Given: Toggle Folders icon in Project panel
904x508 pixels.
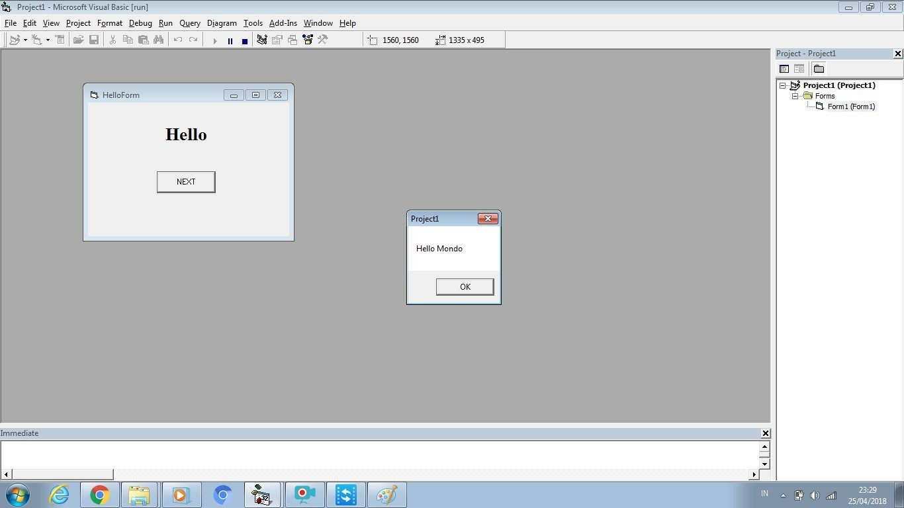Looking at the screenshot, I should click(x=819, y=69).
